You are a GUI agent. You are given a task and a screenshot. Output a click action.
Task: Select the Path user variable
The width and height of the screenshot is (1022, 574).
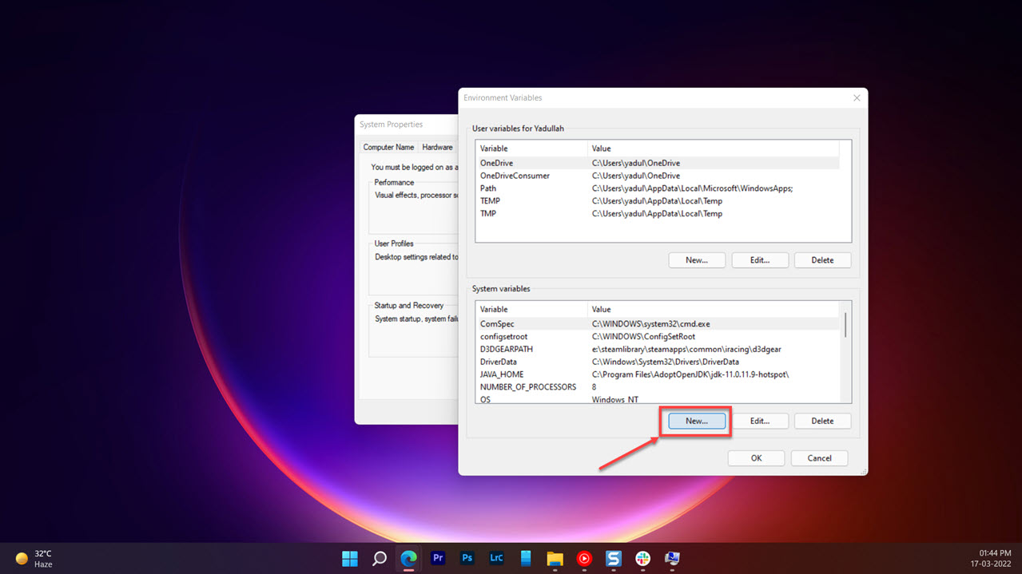coord(488,188)
